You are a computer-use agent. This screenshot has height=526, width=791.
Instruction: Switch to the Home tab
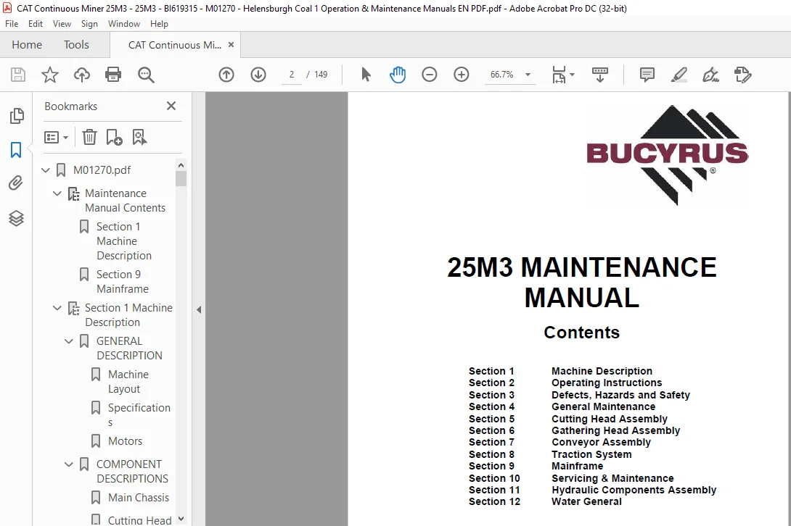point(27,45)
